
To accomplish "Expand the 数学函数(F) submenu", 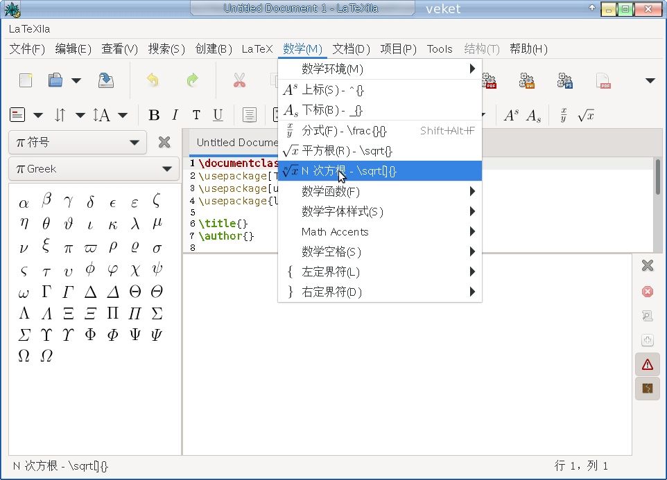I will click(380, 192).
